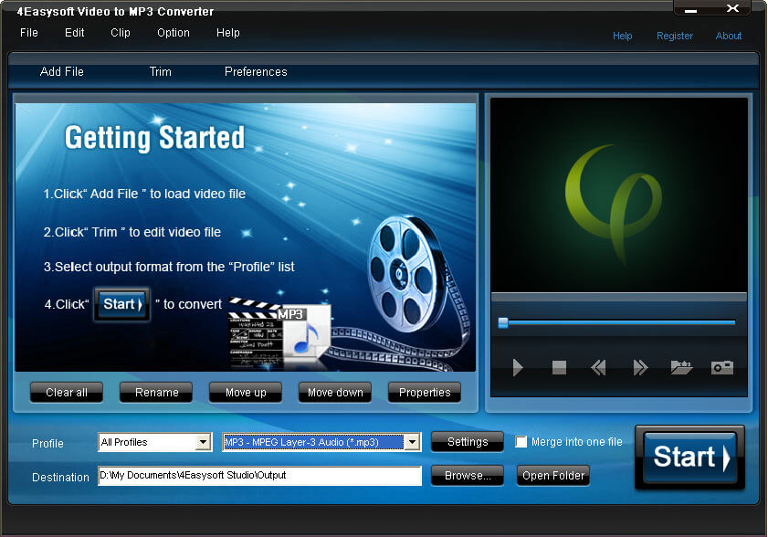Click the preview seek slider handle
The height and width of the screenshot is (537, 768).
[502, 322]
